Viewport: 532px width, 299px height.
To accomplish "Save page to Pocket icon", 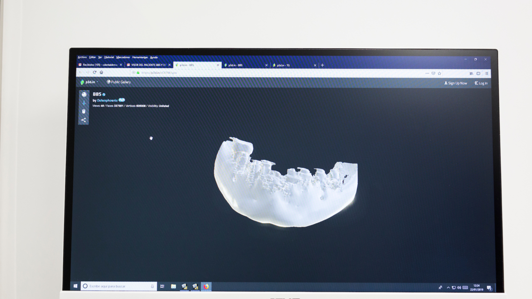I will pyautogui.click(x=433, y=73).
